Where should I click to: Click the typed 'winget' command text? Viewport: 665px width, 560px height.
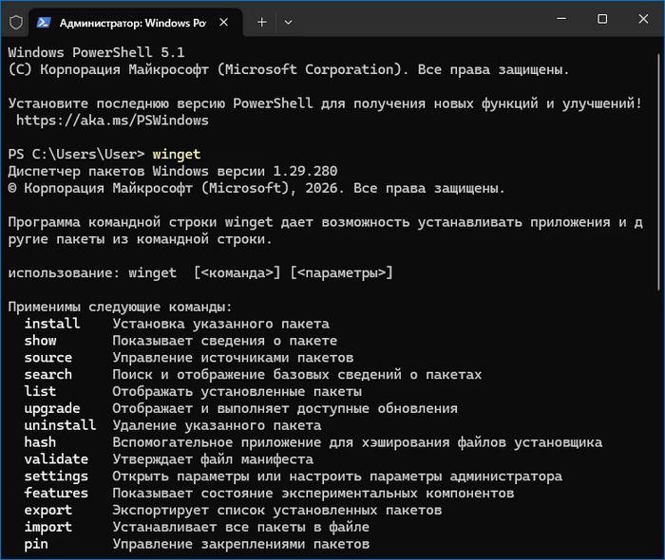(x=177, y=154)
